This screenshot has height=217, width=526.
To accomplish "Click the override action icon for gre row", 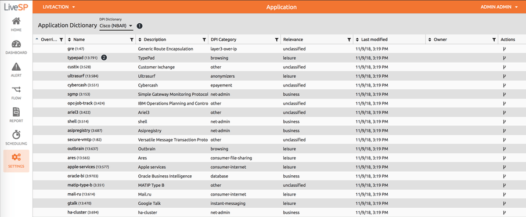I will click(504, 49).
